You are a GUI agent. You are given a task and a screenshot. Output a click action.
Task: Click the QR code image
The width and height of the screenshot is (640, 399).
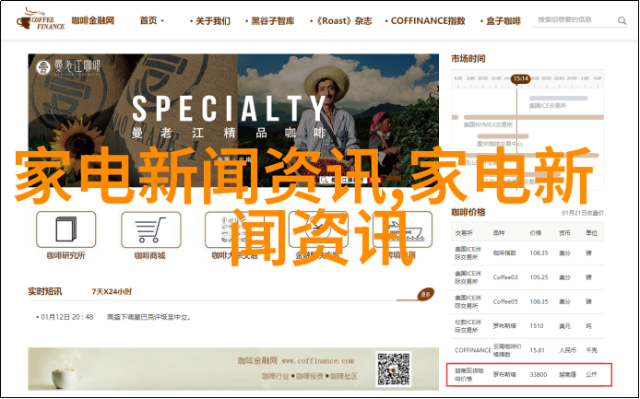tap(394, 370)
